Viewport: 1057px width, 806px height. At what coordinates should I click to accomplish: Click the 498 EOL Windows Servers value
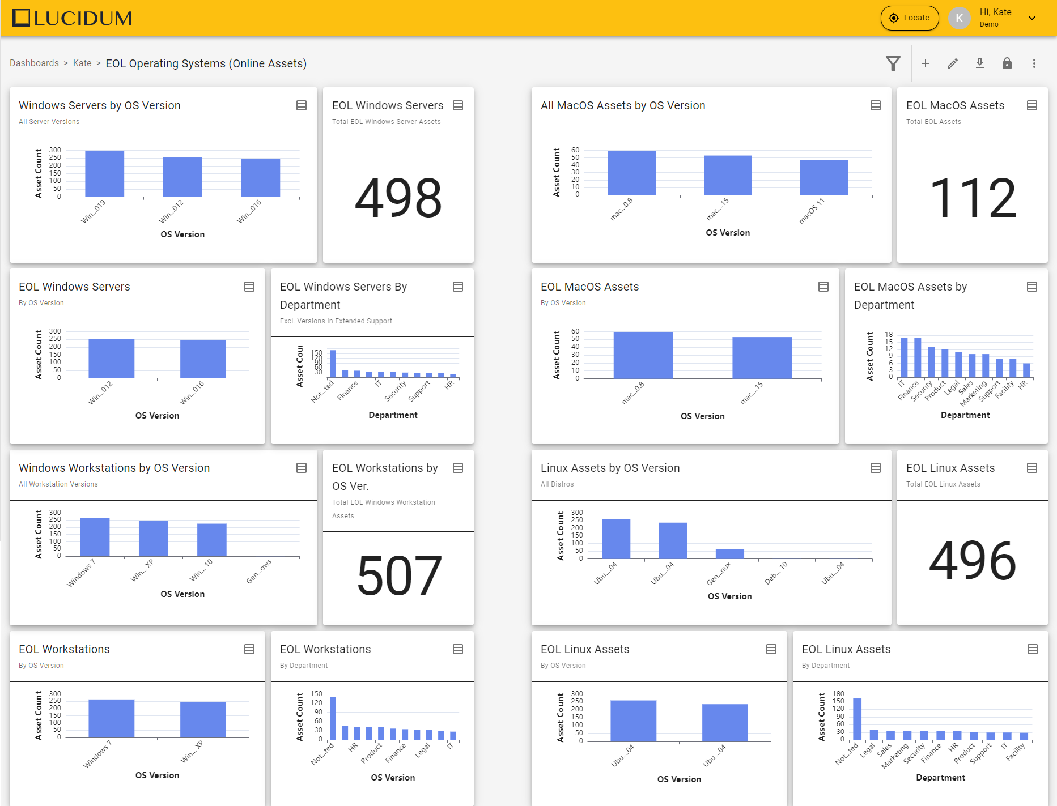[x=398, y=198]
